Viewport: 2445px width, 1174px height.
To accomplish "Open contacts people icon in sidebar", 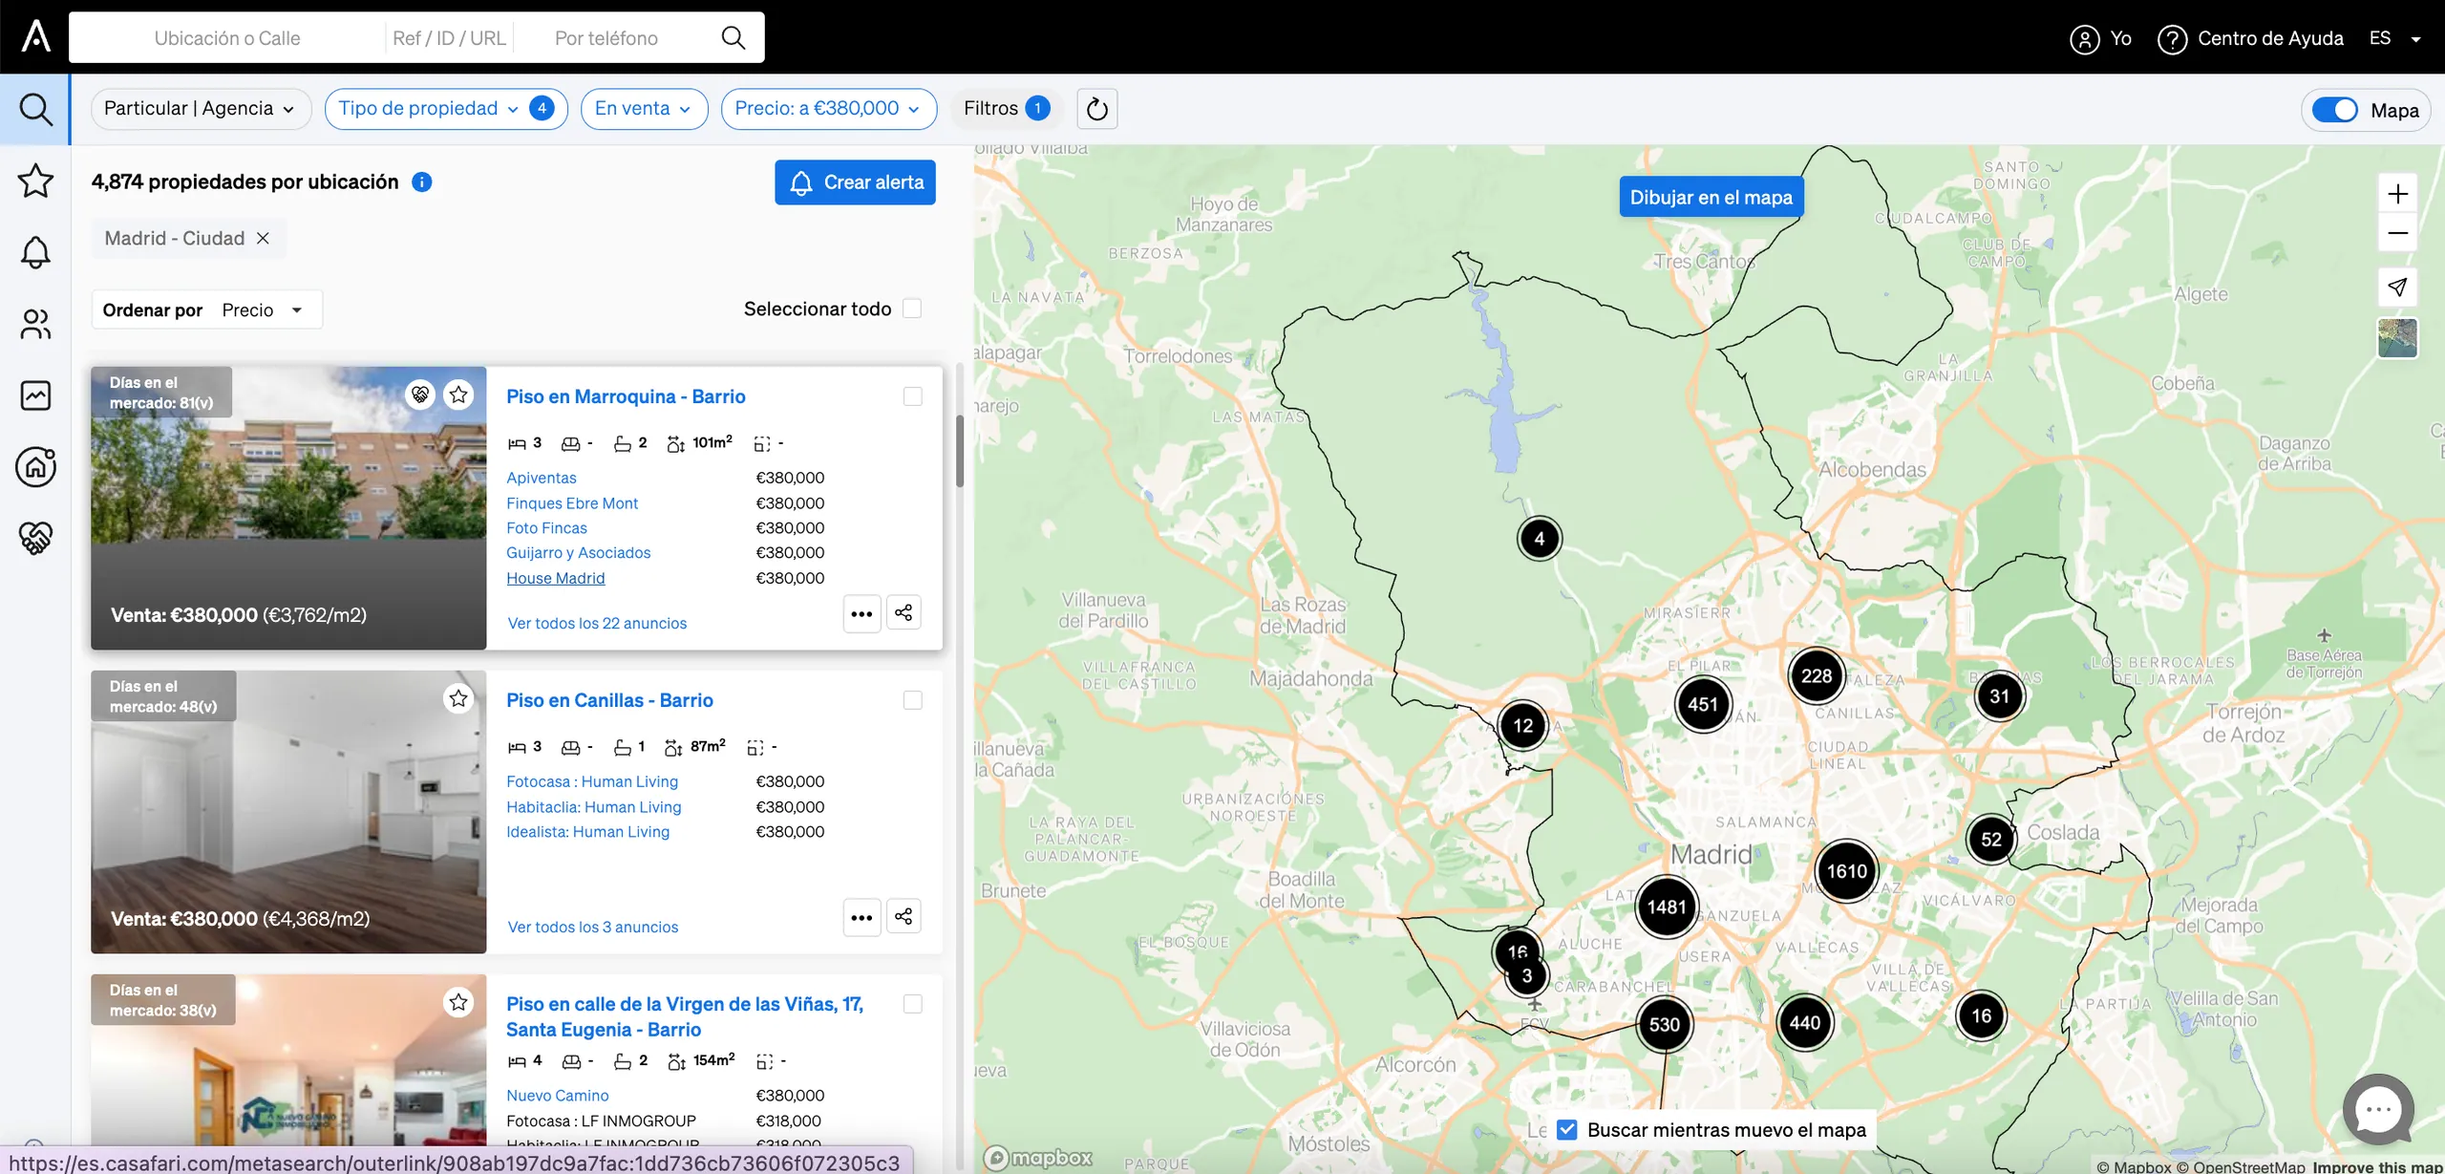I will point(35,324).
